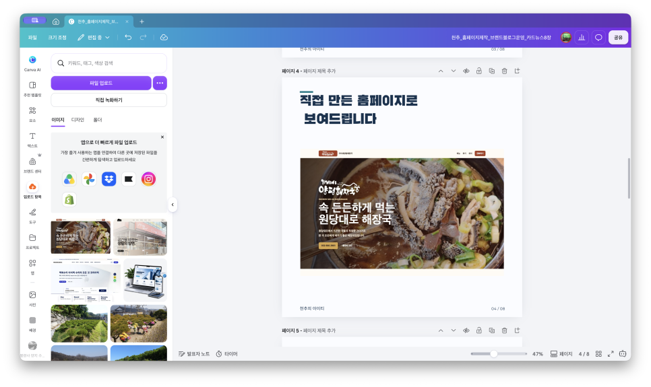This screenshot has width=651, height=387.
Task: Move 페이지 4 down with chevron
Action: point(454,71)
